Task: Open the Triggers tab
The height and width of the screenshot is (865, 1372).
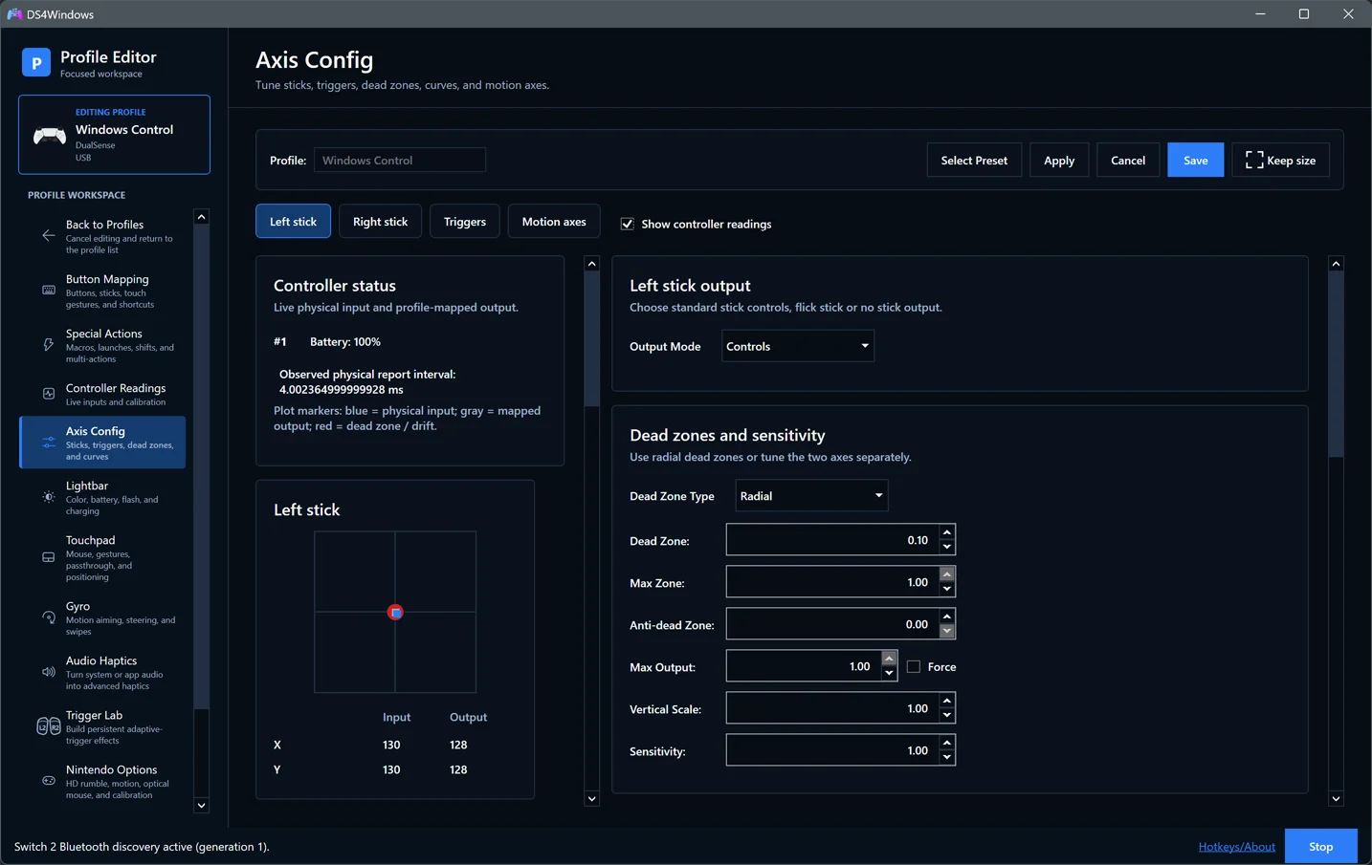Action: click(465, 222)
